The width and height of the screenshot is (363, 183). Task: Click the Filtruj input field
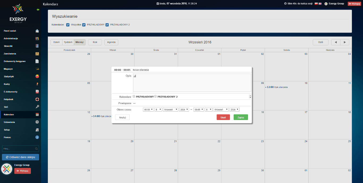click(20, 149)
